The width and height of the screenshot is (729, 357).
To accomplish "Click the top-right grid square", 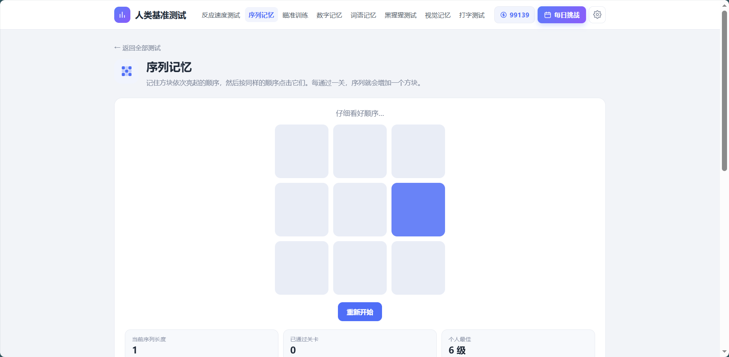I will 418,151.
